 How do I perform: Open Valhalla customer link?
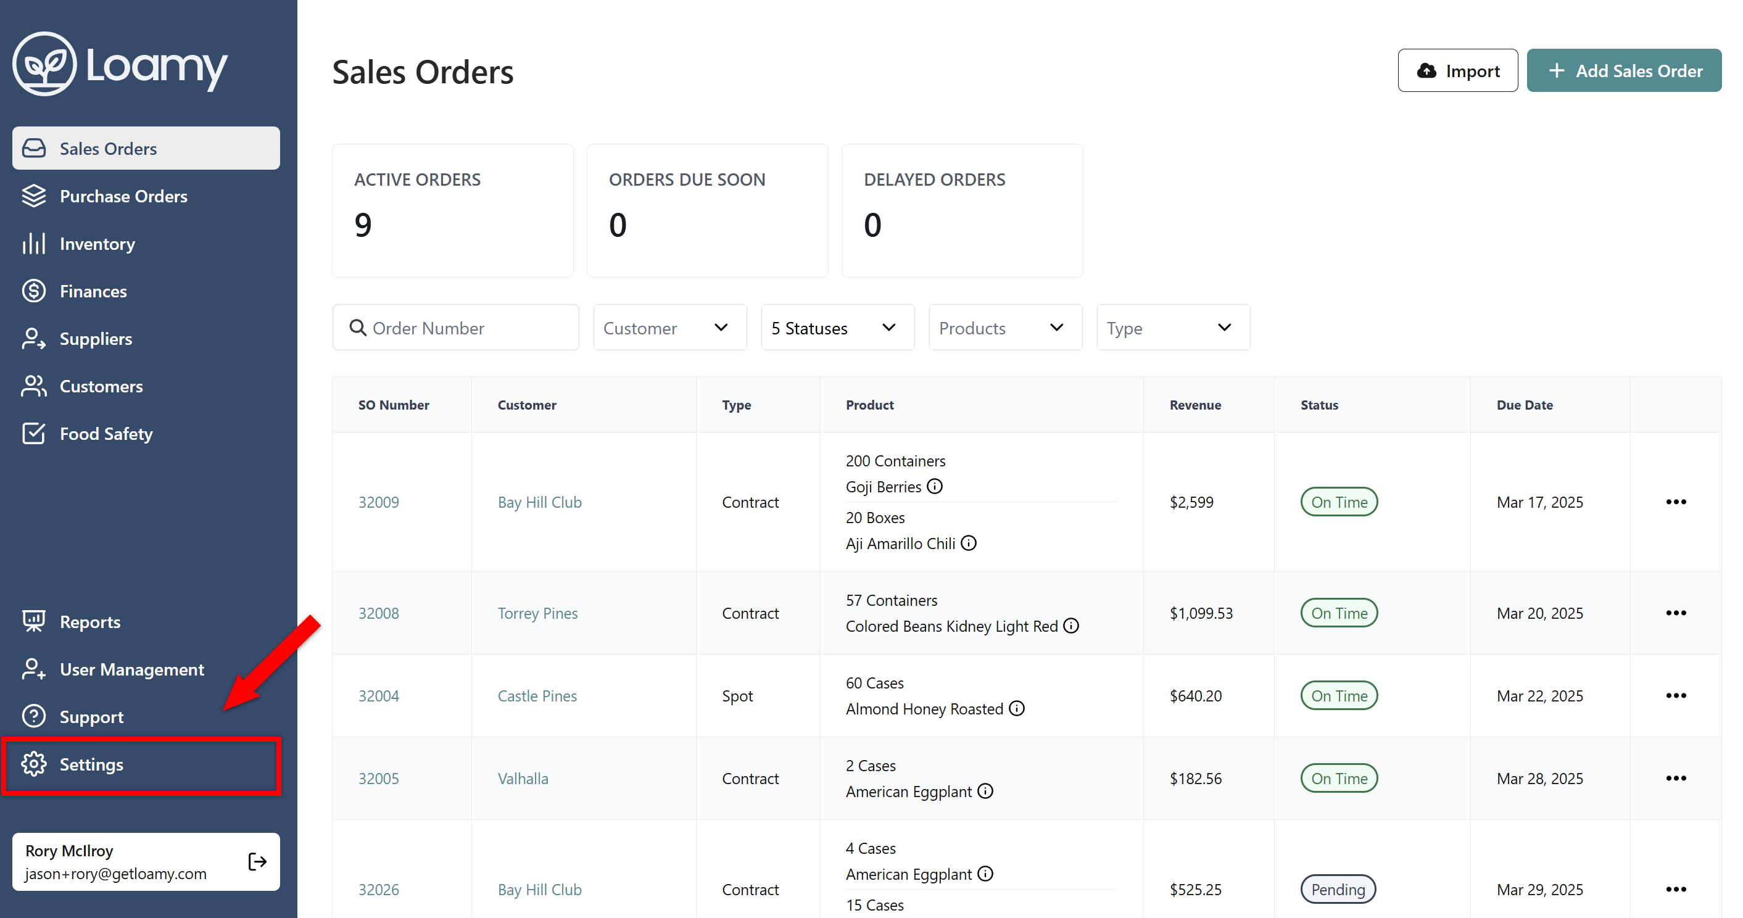coord(523,778)
